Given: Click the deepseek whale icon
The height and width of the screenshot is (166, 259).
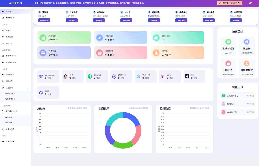Looking at the screenshot, I should pos(41,77).
